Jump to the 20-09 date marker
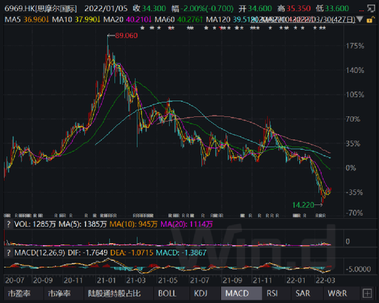 43,280
